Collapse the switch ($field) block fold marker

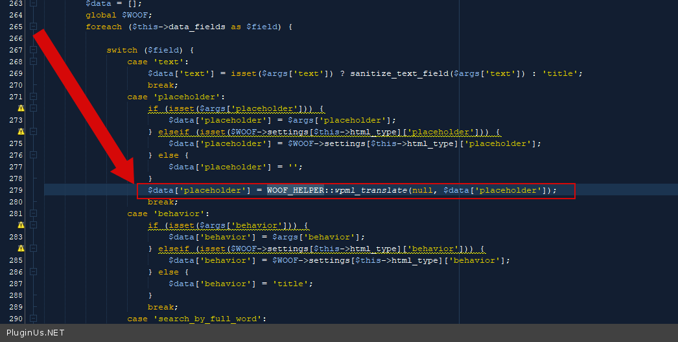click(33, 50)
